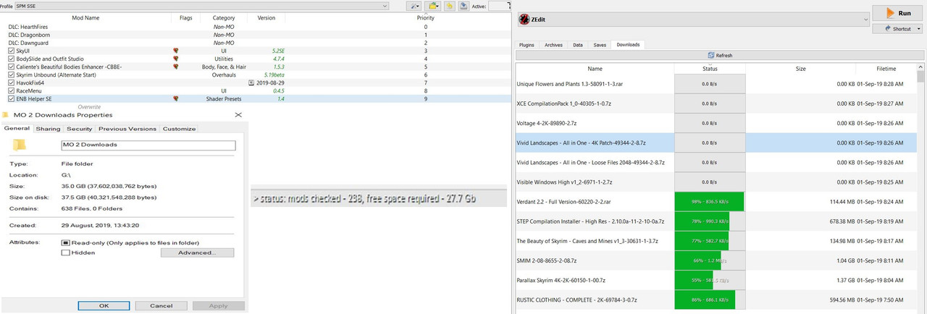Click the MO 2 Downloads folder name field
Image resolution: width=927 pixels, height=314 pixels.
[x=148, y=145]
